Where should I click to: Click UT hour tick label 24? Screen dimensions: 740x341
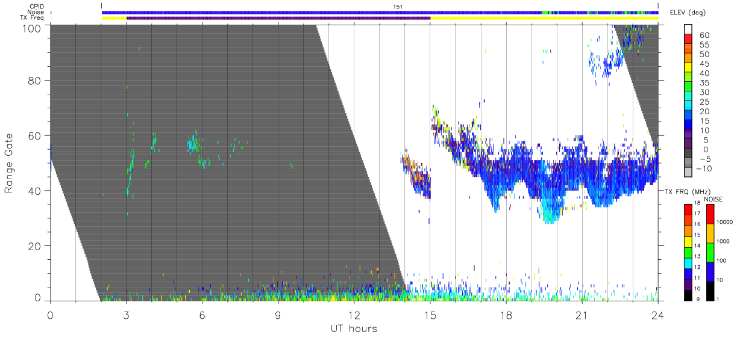coord(657,315)
